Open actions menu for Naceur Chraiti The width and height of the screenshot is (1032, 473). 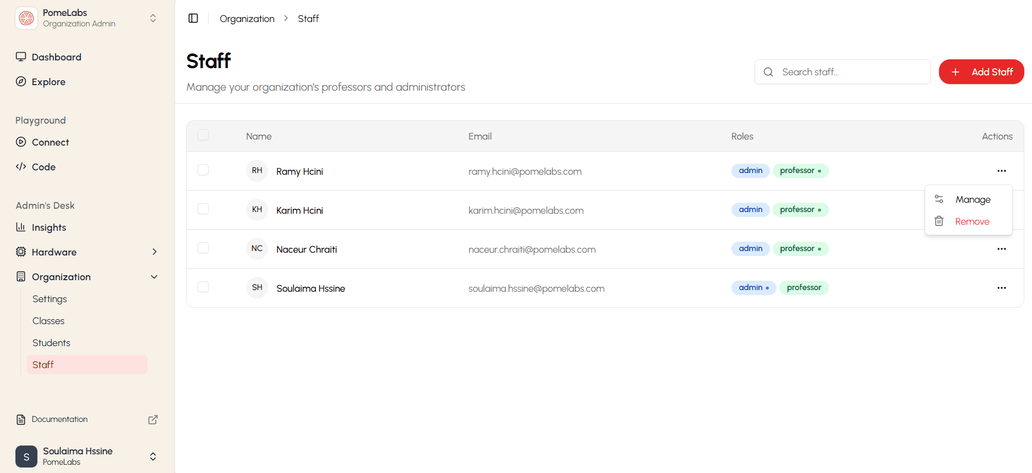coord(1002,249)
